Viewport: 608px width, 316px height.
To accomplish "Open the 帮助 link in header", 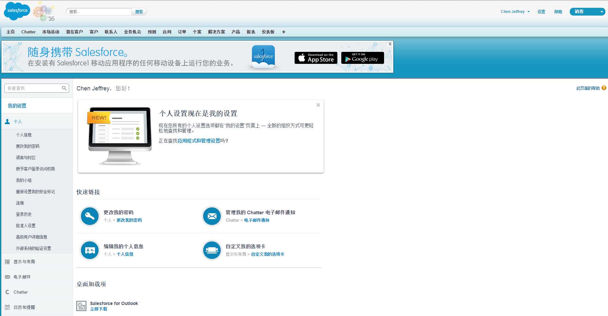I will coord(558,12).
